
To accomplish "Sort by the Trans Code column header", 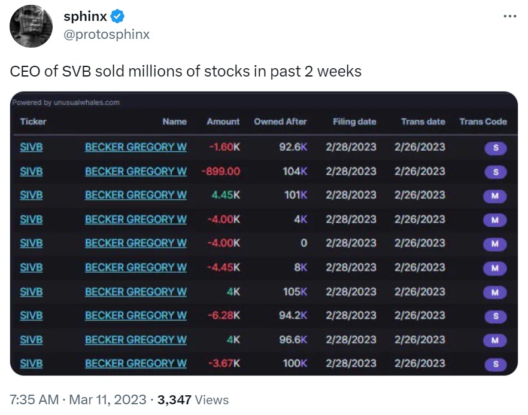I will [x=483, y=121].
